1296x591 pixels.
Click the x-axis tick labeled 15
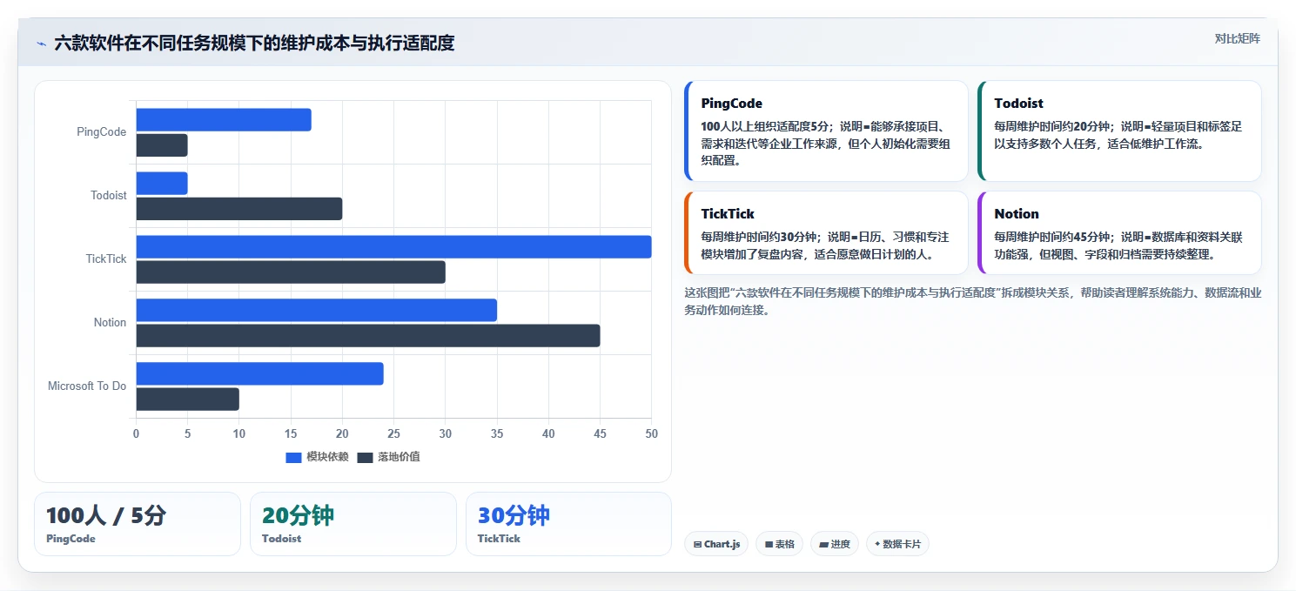(291, 433)
